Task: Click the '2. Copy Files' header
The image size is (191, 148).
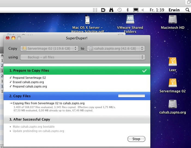Action: point(77,96)
